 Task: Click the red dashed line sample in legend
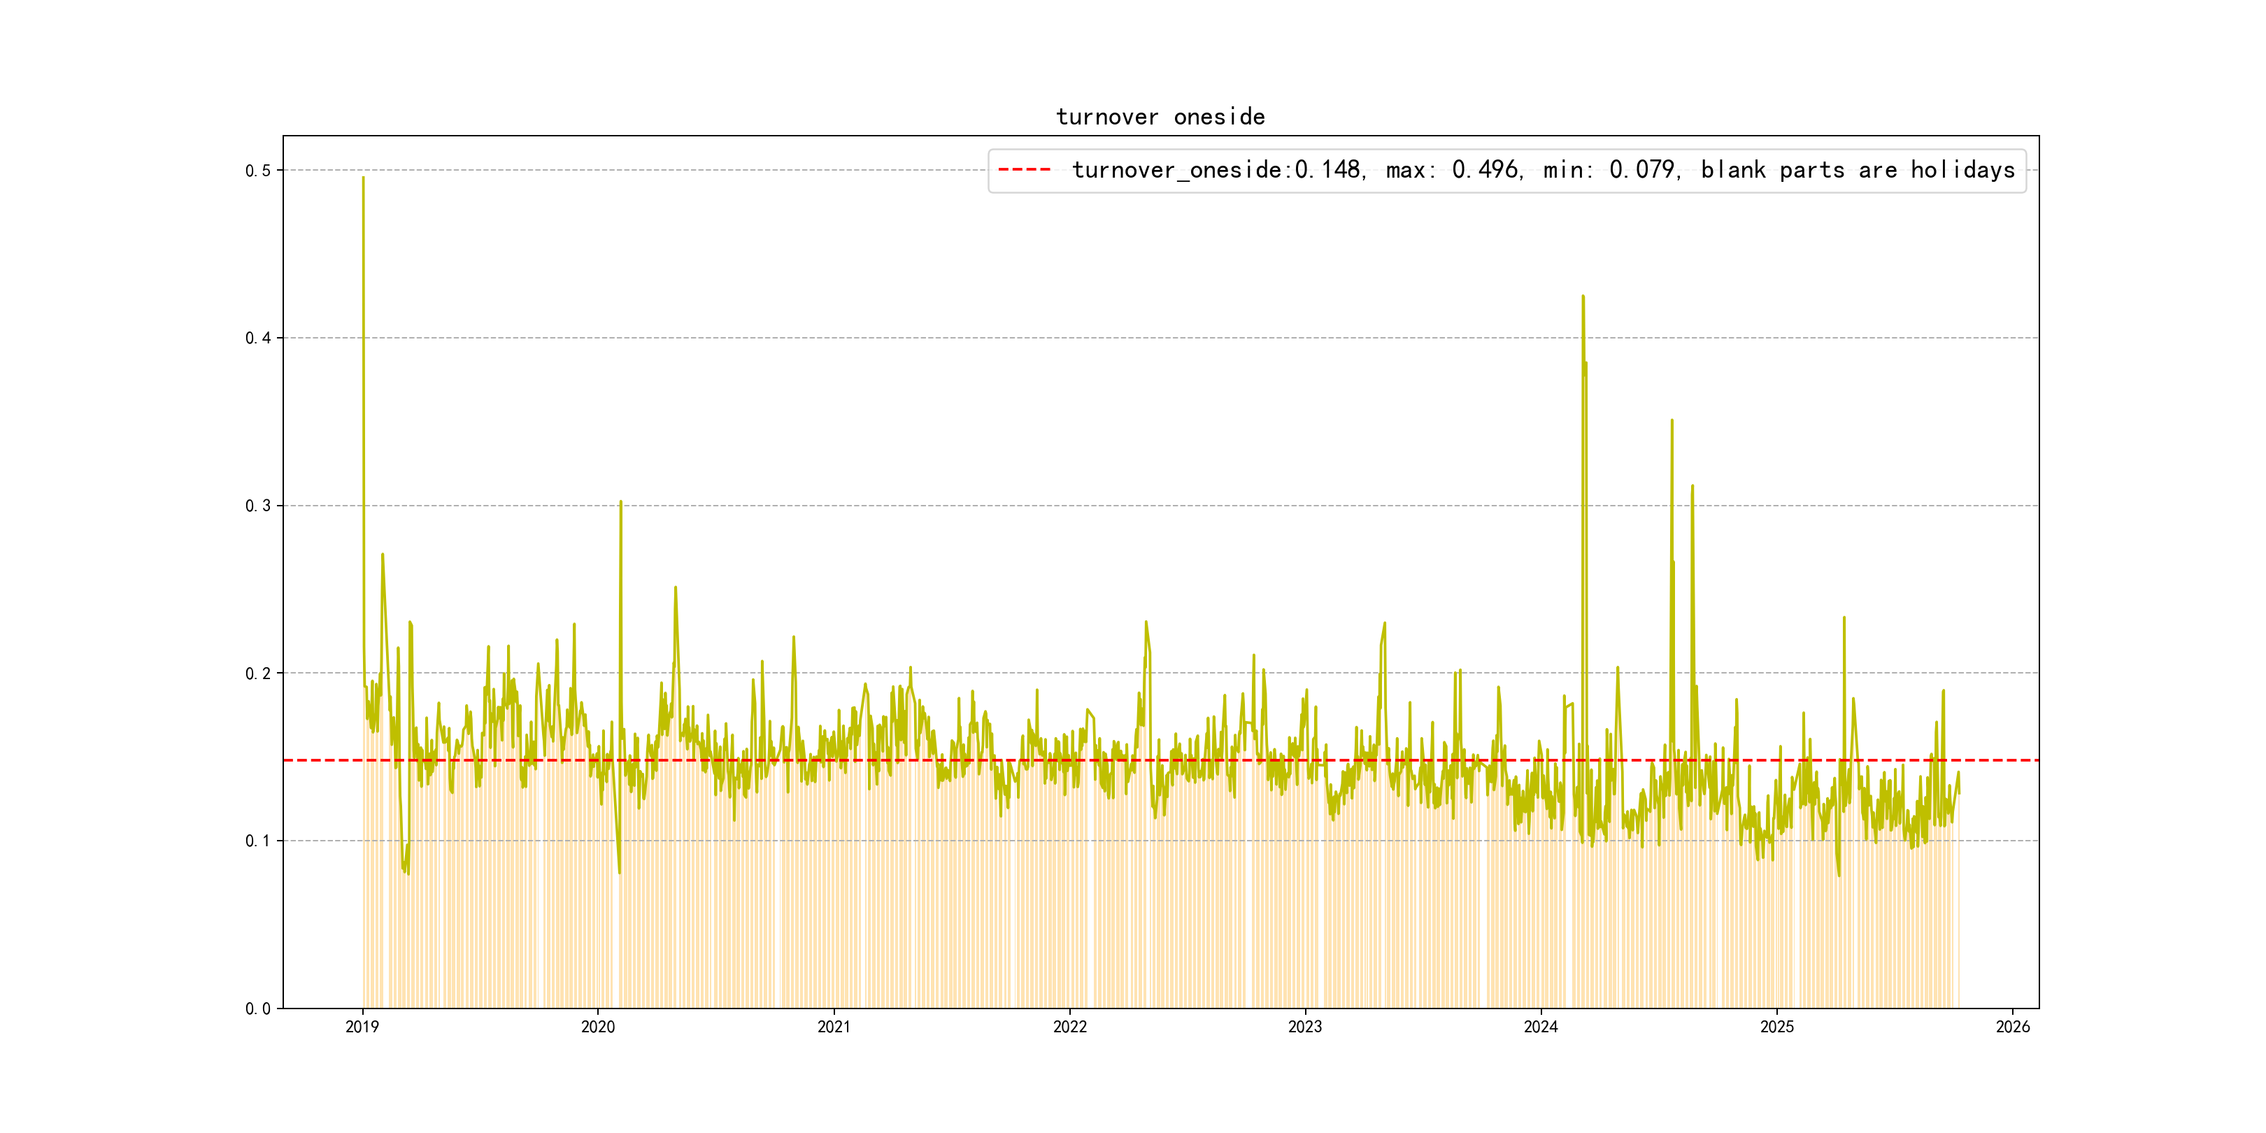click(1025, 170)
